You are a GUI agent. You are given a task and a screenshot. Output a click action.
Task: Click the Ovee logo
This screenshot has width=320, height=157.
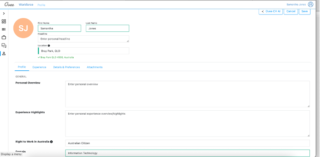[9, 5]
